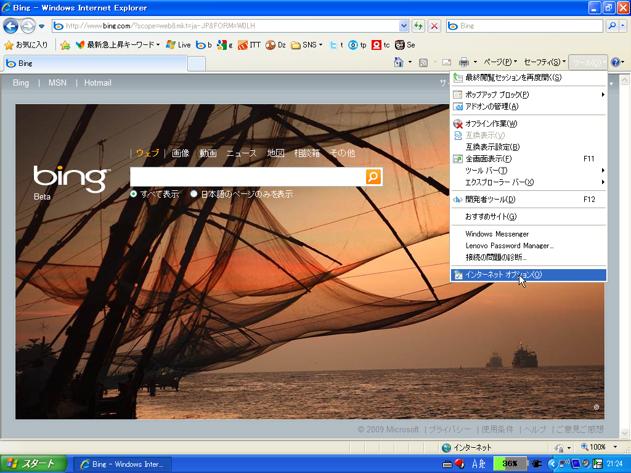Click the 36% battery indicator in tray
Image resolution: width=631 pixels, height=473 pixels.
(510, 464)
